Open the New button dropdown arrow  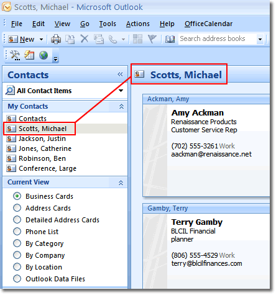coord(41,39)
